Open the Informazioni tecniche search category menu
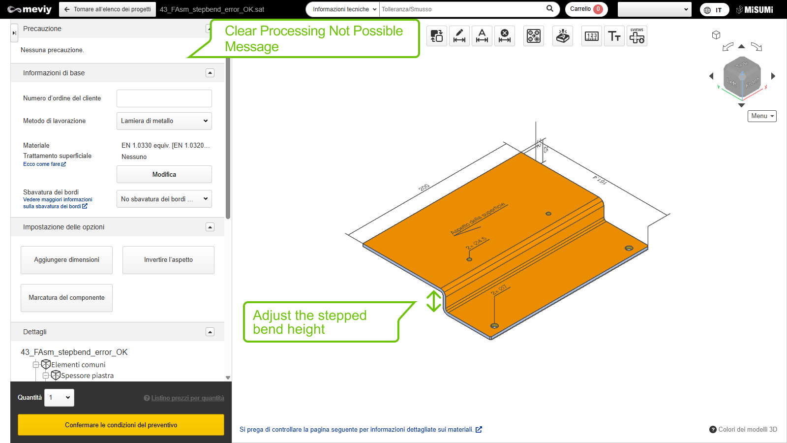Viewport: 787px width, 443px height. point(344,9)
